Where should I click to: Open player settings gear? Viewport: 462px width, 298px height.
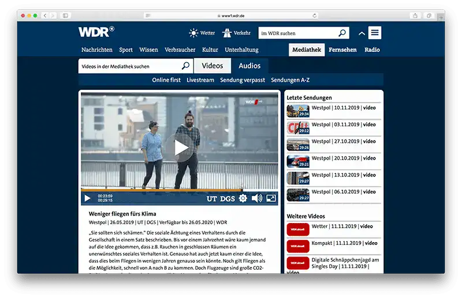click(x=243, y=198)
